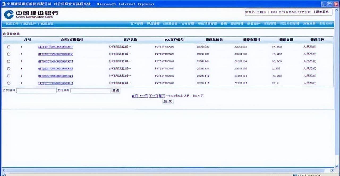Click the 客户名称 column header

pos(130,40)
